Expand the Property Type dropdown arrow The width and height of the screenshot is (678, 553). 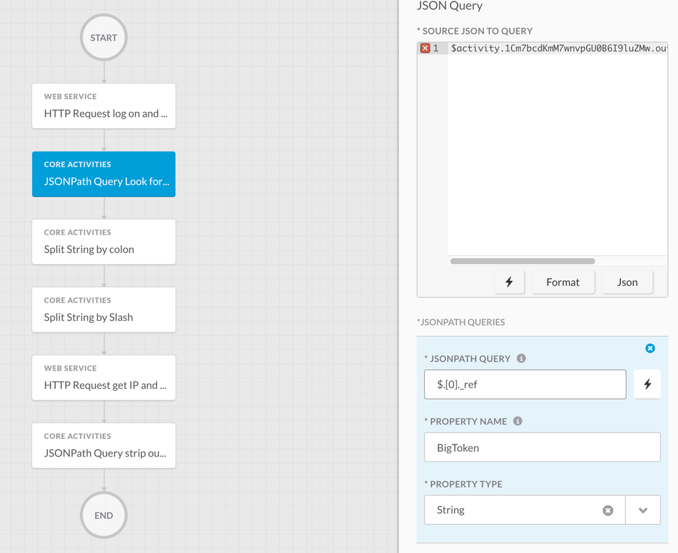tap(643, 510)
